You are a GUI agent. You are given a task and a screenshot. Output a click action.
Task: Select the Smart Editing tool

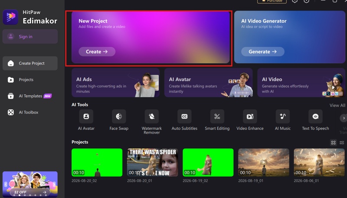[217, 116]
